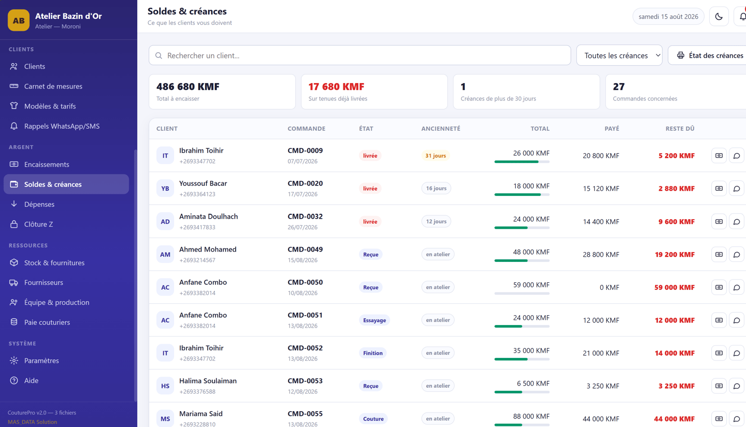
Task: Record payment for Anfane Combo CMD-0050
Action: coord(719,287)
